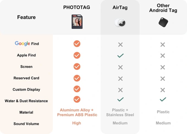Click the orange High sound volume value
The image size is (187, 134).
point(77,123)
